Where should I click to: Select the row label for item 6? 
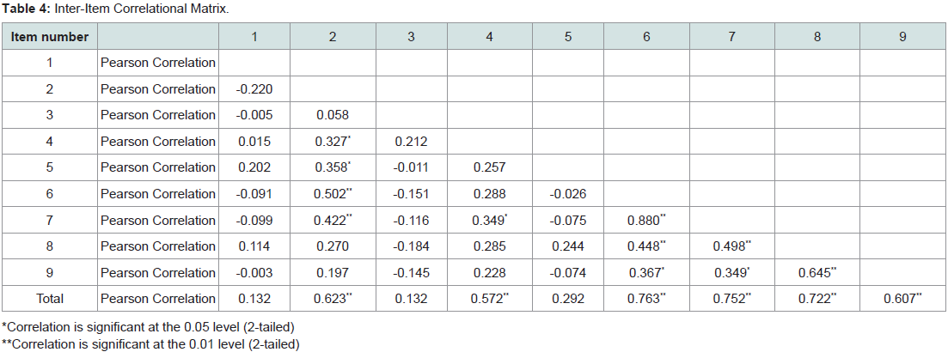pos(50,194)
